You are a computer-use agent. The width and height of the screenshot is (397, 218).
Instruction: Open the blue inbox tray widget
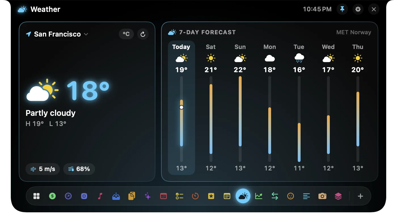coord(116,196)
